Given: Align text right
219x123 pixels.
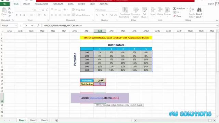Looking at the screenshot, I should point(60,15).
